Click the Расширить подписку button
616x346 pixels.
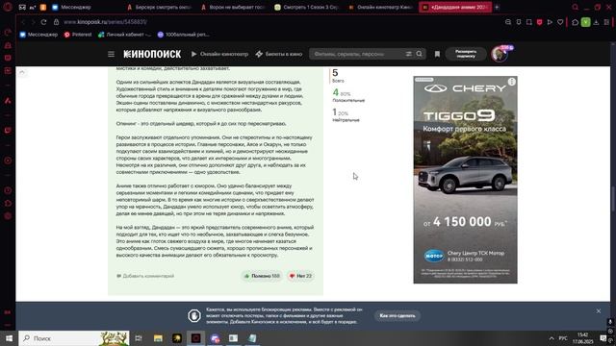[x=466, y=54]
